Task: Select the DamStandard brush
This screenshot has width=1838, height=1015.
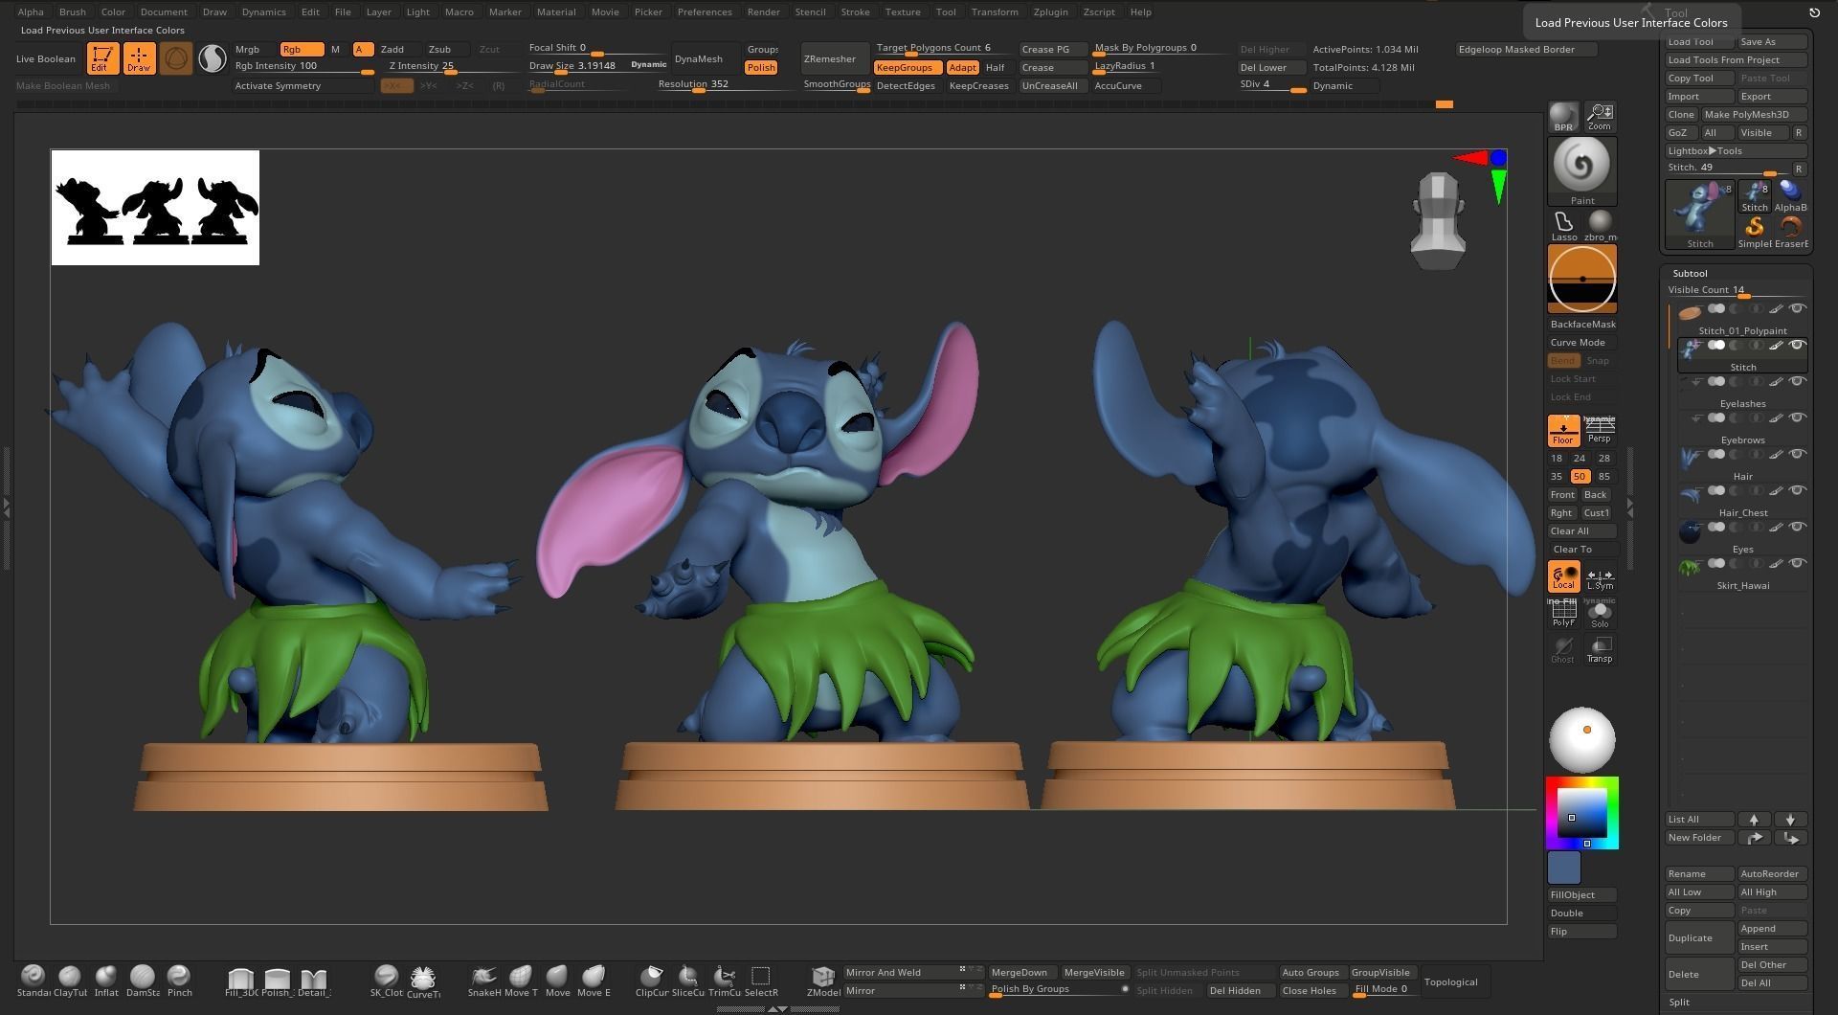Action: [x=143, y=981]
